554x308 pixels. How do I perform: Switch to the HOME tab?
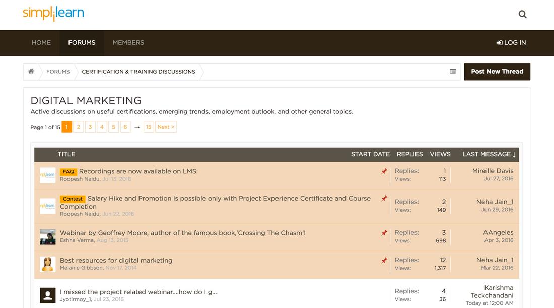(41, 42)
